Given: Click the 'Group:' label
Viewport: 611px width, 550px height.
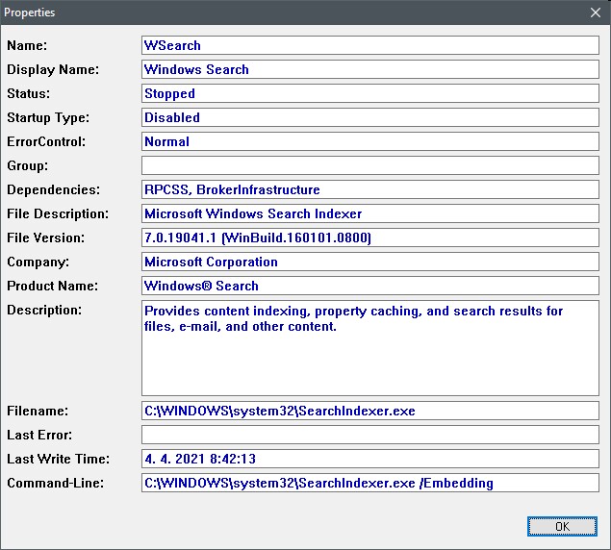Looking at the screenshot, I should 28,166.
